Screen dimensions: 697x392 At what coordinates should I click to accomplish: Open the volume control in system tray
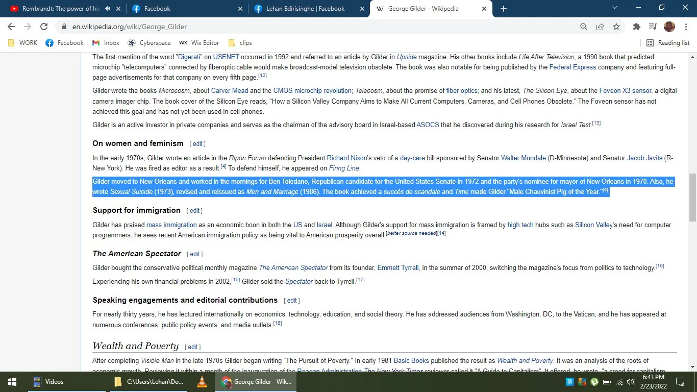(631, 382)
